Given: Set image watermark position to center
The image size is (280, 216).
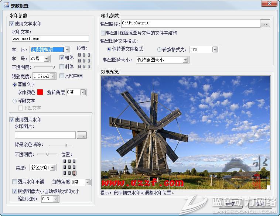Looking at the screenshot, I should click(69, 167).
